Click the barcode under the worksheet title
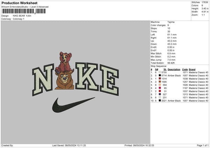This screenshot has height=148, width=210. 24,11
